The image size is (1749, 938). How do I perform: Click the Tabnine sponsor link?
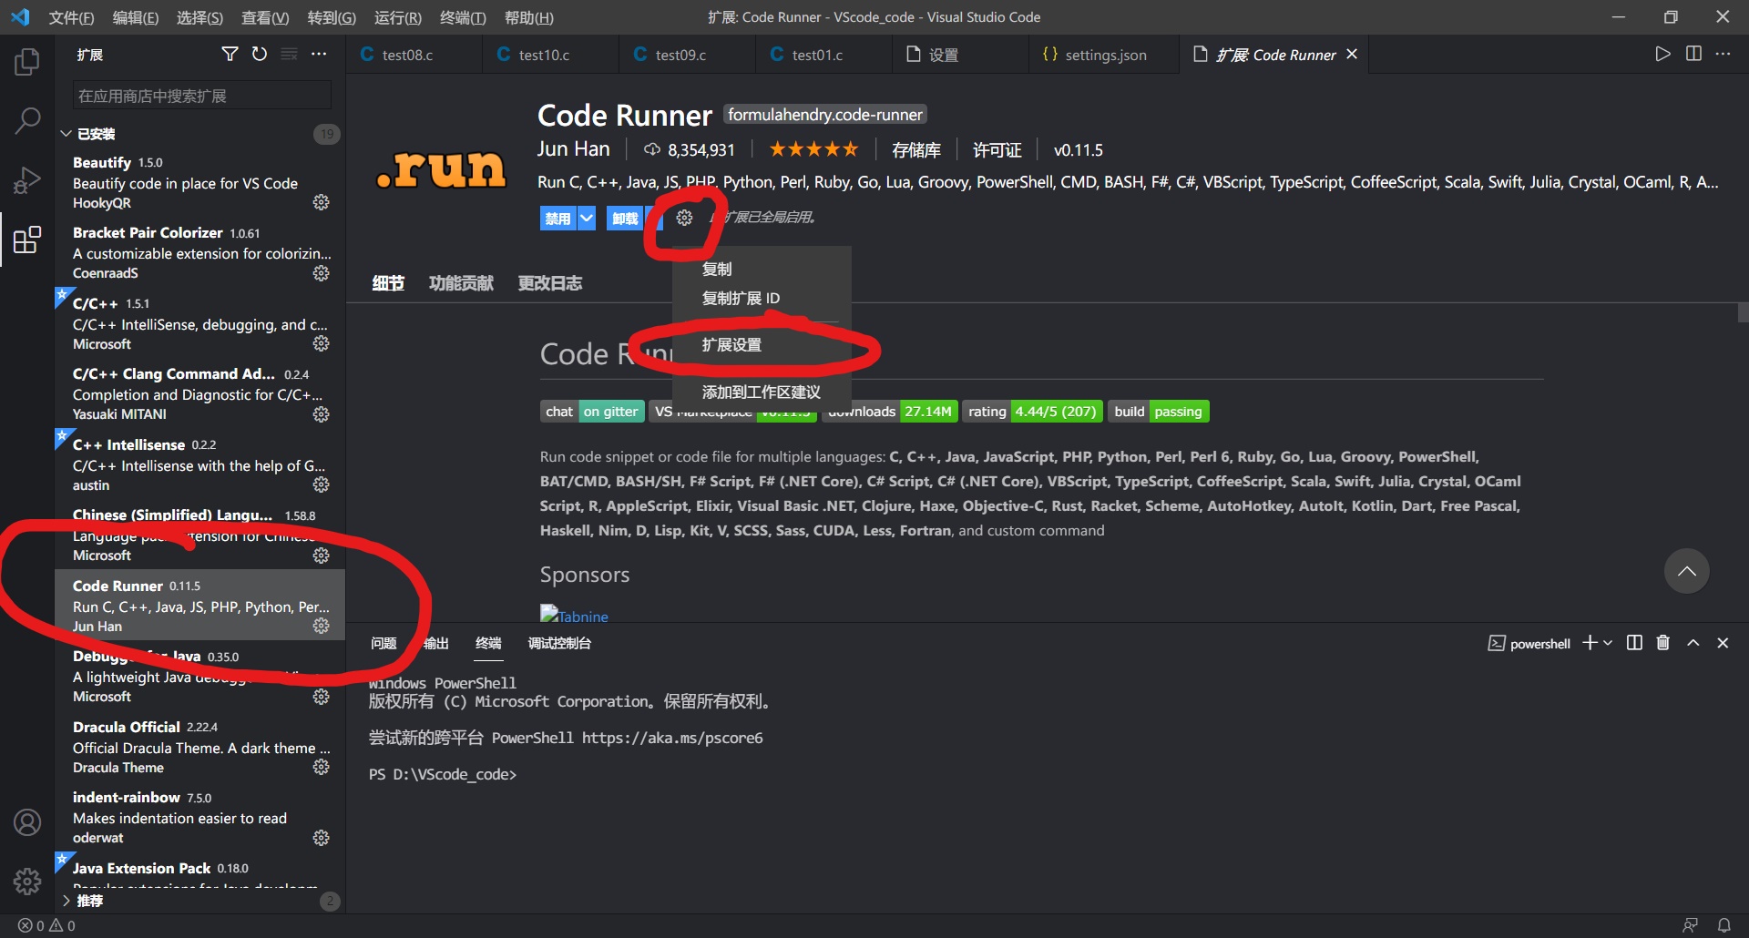tap(574, 616)
